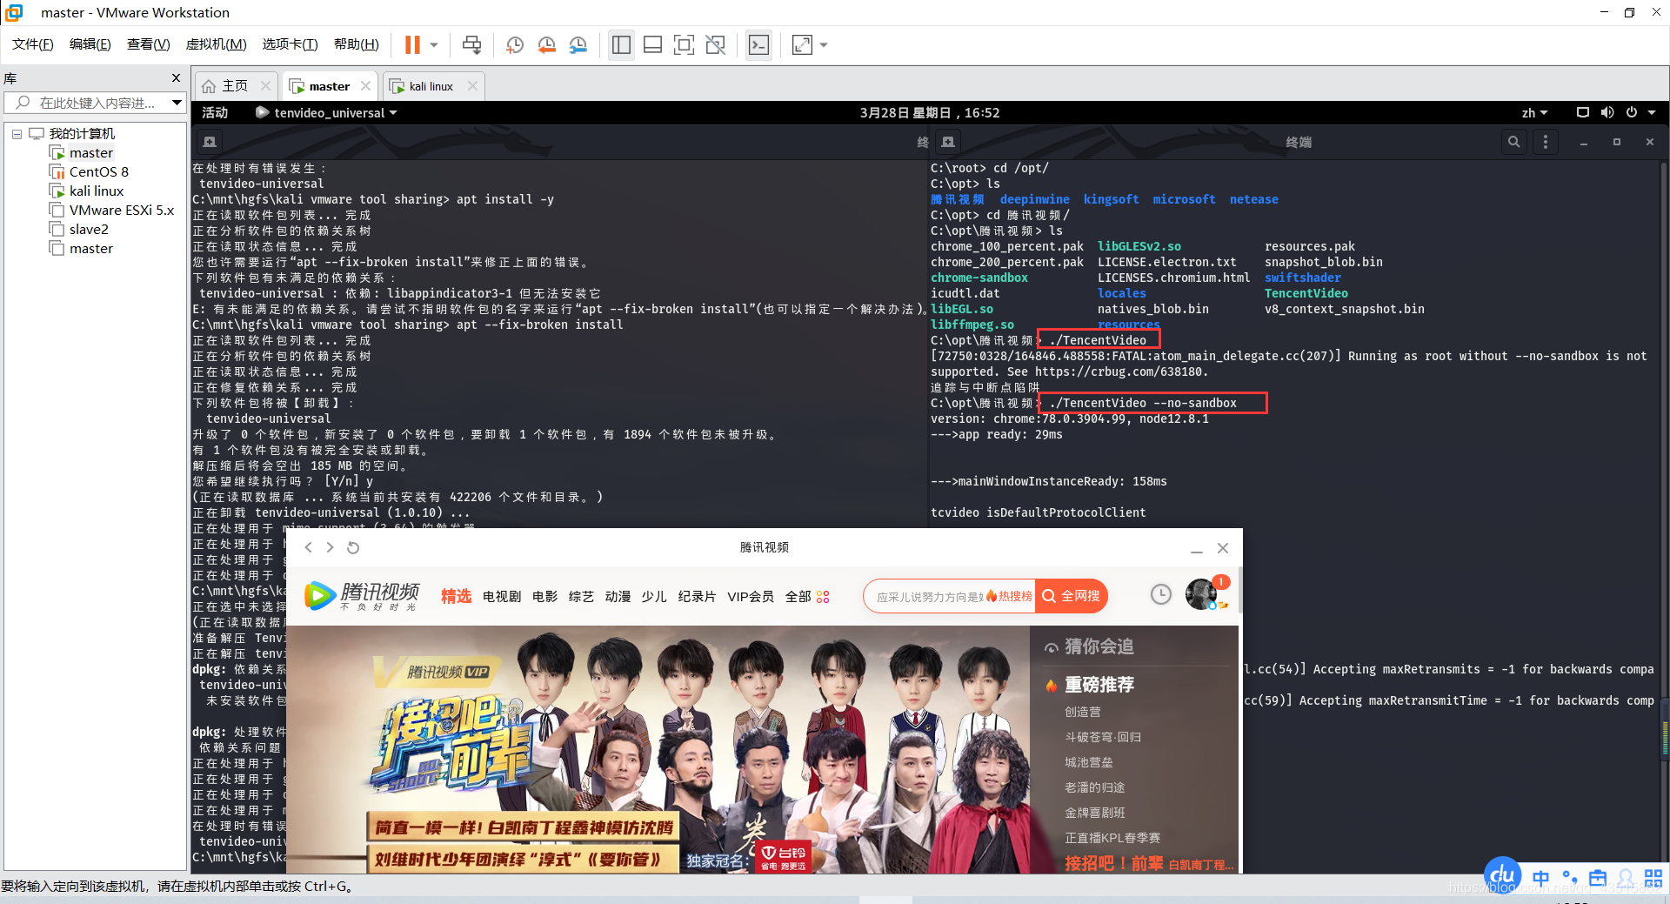Click the send Ctrl+Alt+Del toolbar icon
Viewport: 1670px width, 904px height.
point(471,44)
